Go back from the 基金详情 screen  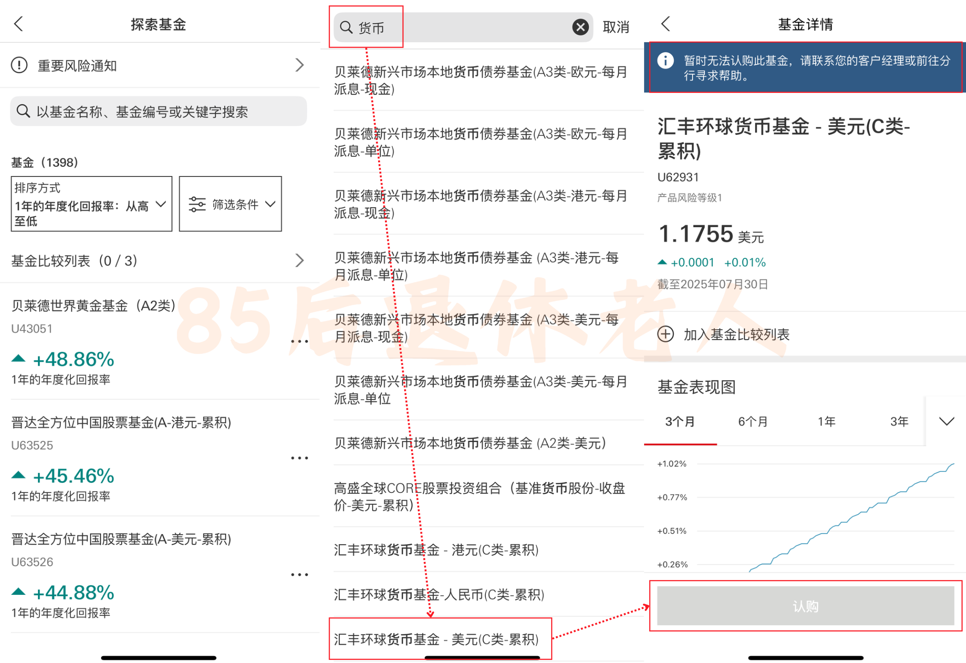tap(666, 24)
